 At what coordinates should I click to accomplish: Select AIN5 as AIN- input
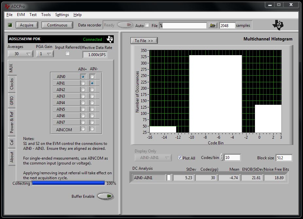92,109
